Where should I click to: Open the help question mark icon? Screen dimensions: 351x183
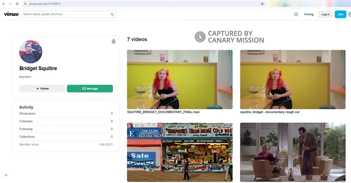296,14
